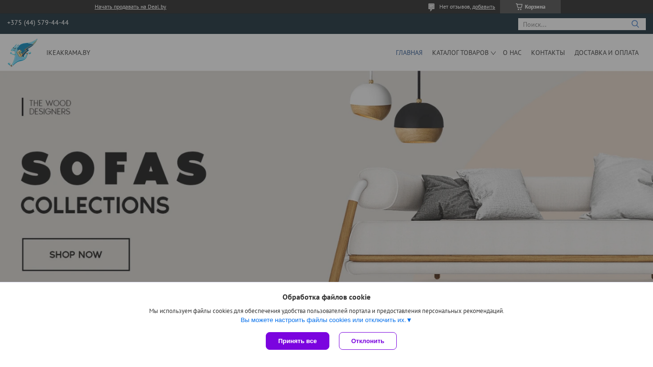The width and height of the screenshot is (653, 367).
Task: Click the IKEAKRAMA.BY bird logo
Action: coord(22,53)
